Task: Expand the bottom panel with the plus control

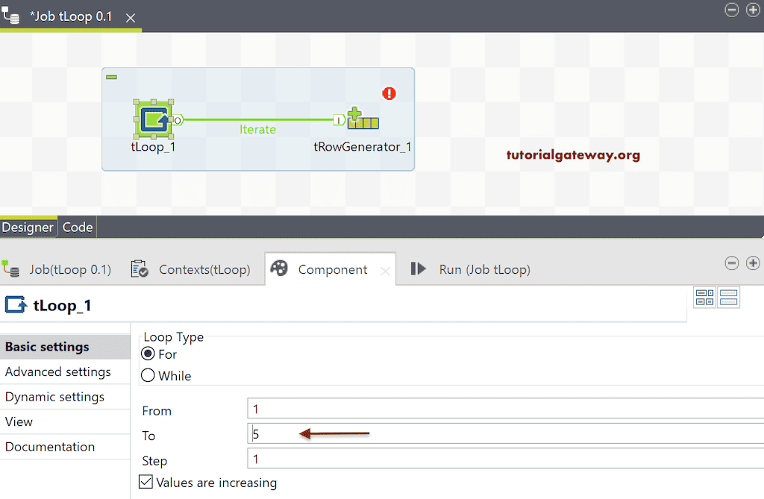Action: pyautogui.click(x=753, y=263)
